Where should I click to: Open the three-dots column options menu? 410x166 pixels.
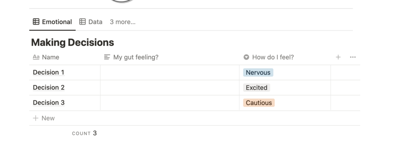[353, 57]
